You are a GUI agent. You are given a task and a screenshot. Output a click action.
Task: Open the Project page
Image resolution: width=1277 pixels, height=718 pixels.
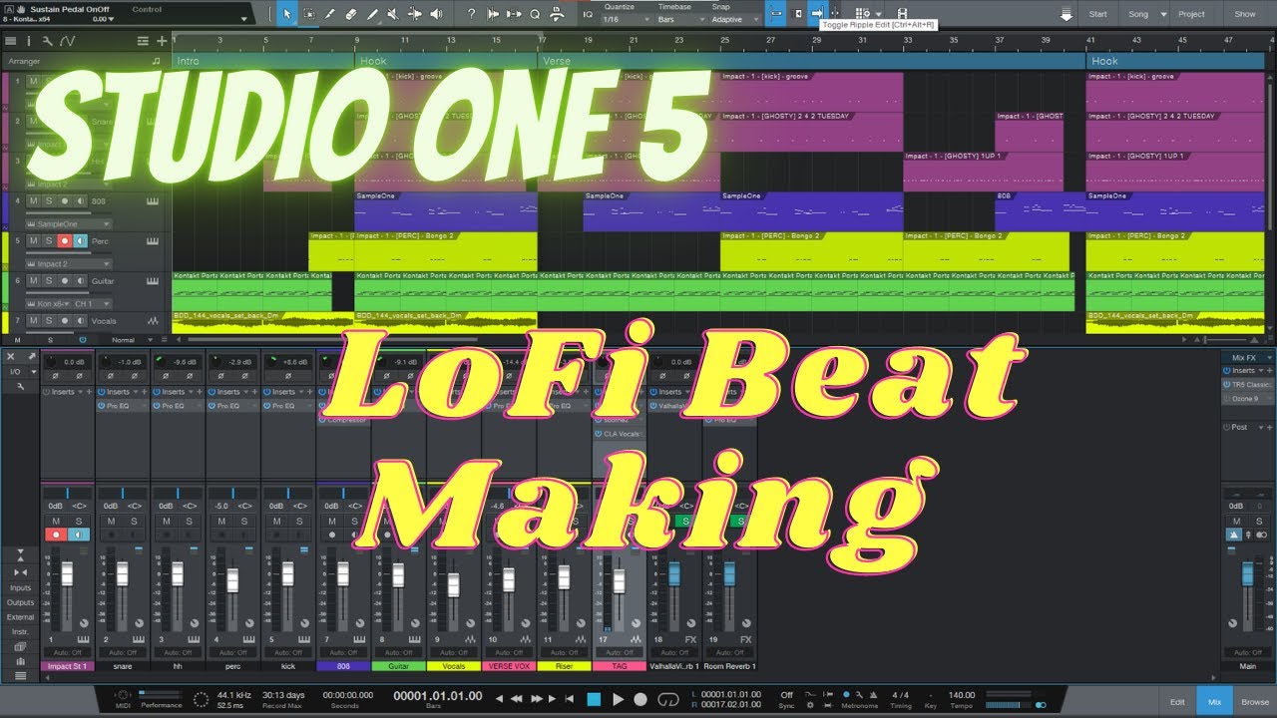1191,14
